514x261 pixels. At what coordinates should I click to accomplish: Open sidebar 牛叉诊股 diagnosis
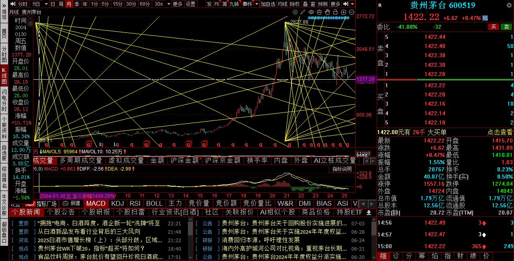pyautogui.click(x=4, y=205)
